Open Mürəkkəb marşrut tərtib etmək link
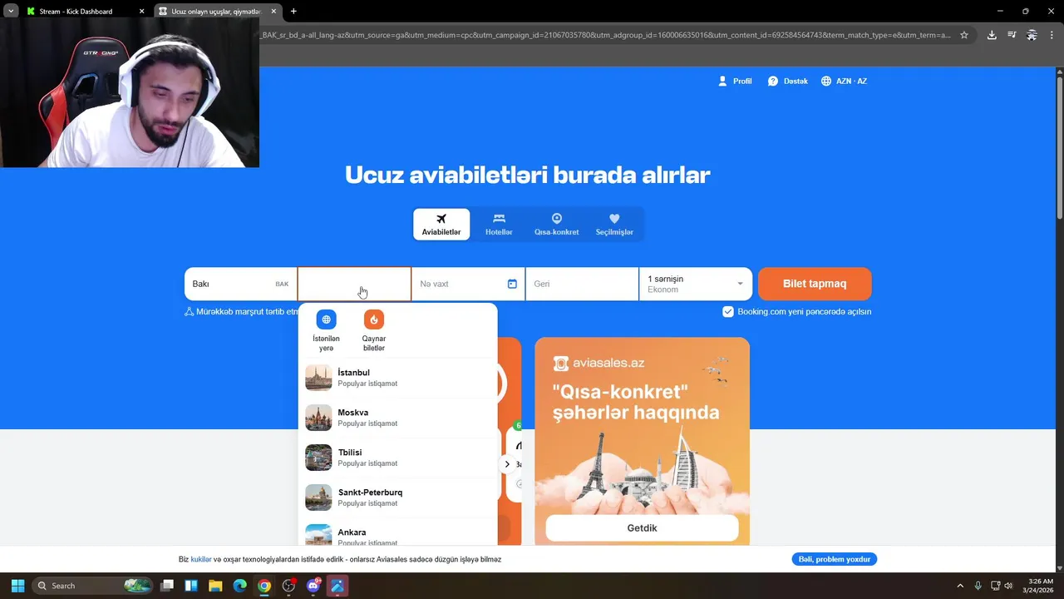The height and width of the screenshot is (599, 1064). coord(241,311)
